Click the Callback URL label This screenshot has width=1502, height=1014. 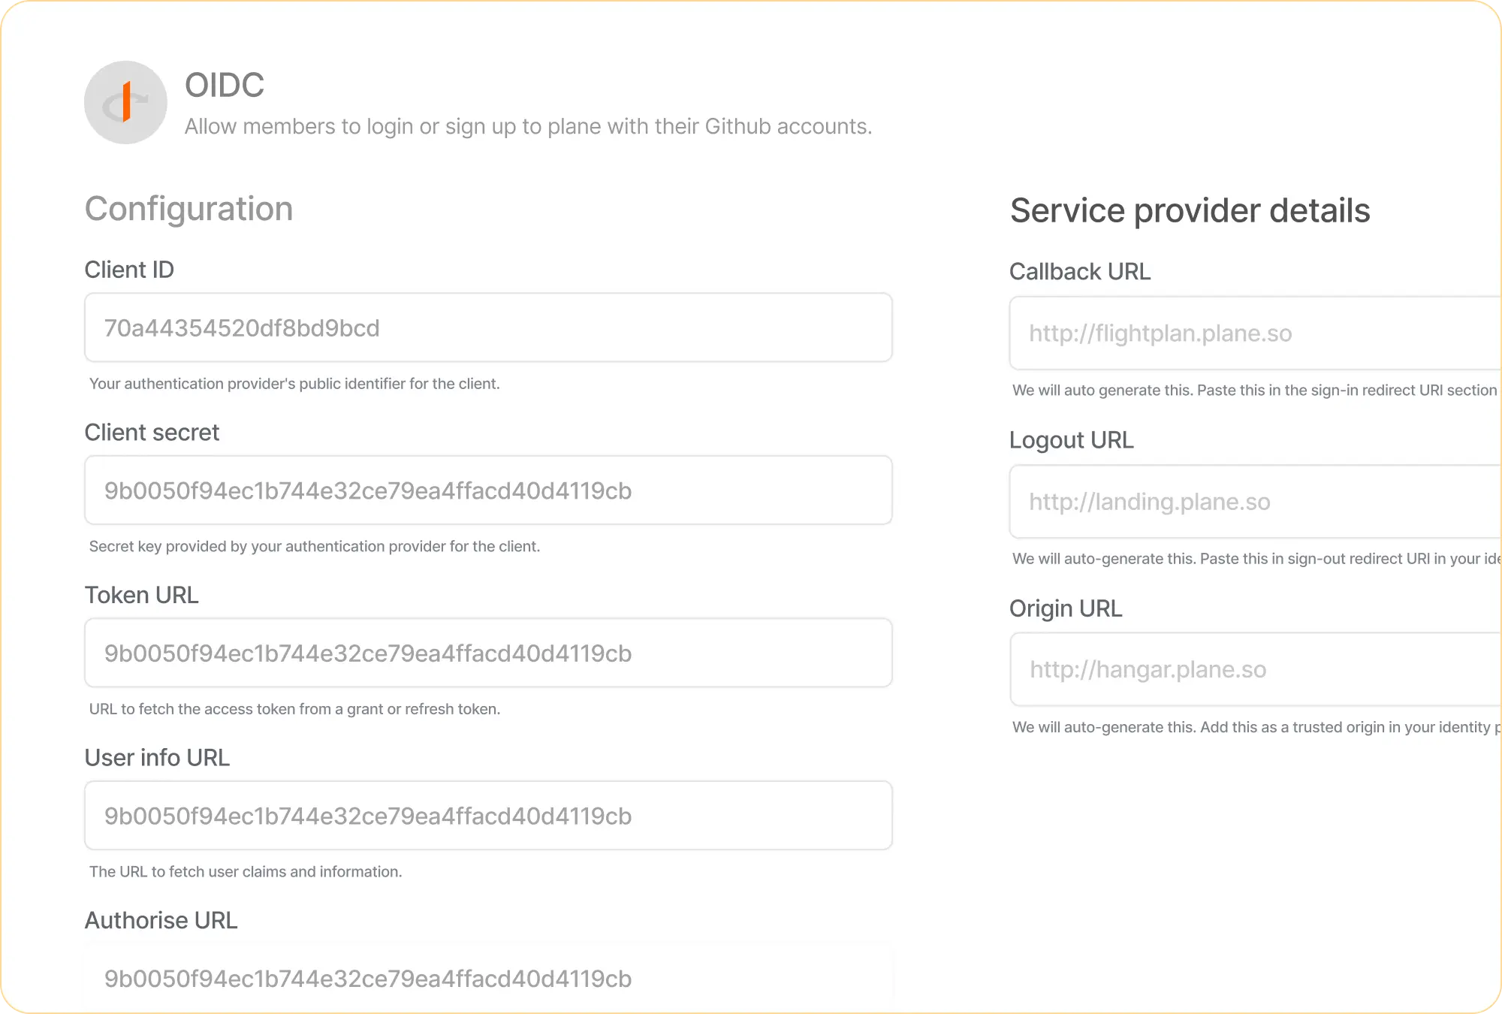pyautogui.click(x=1079, y=272)
